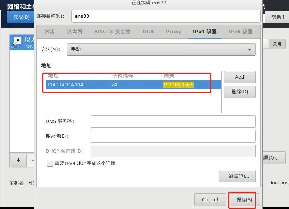Click the Add address button
This screenshot has width=289, height=209.
240,77
